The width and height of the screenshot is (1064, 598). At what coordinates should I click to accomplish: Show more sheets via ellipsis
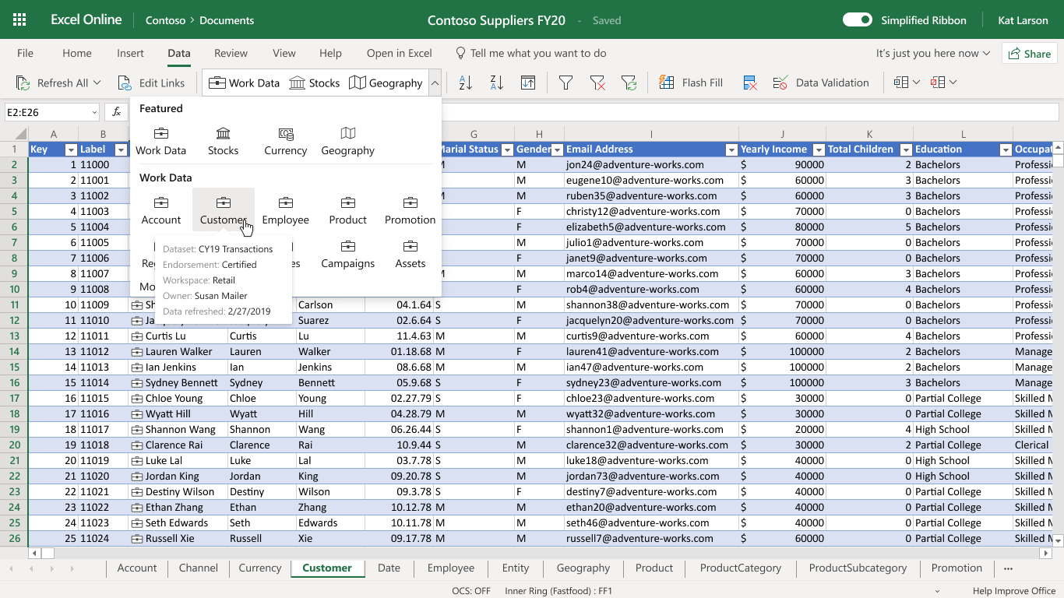tap(1009, 568)
